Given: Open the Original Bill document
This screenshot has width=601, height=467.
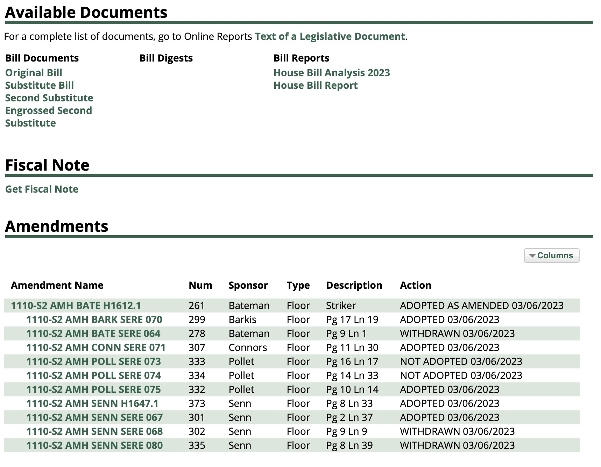Looking at the screenshot, I should pos(34,73).
